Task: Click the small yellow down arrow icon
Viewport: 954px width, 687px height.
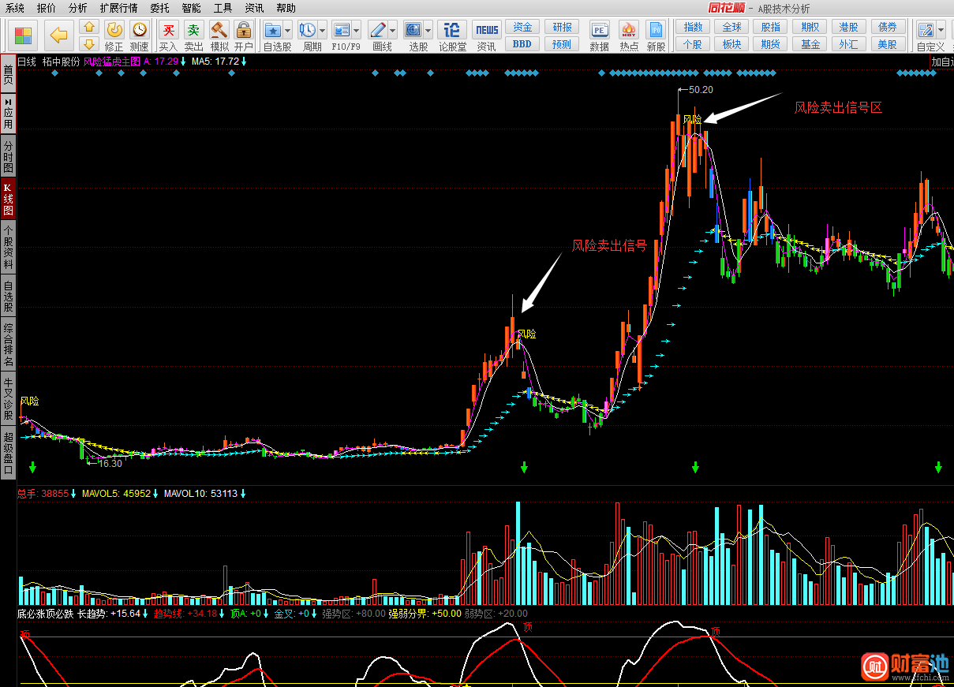Action: [x=89, y=44]
